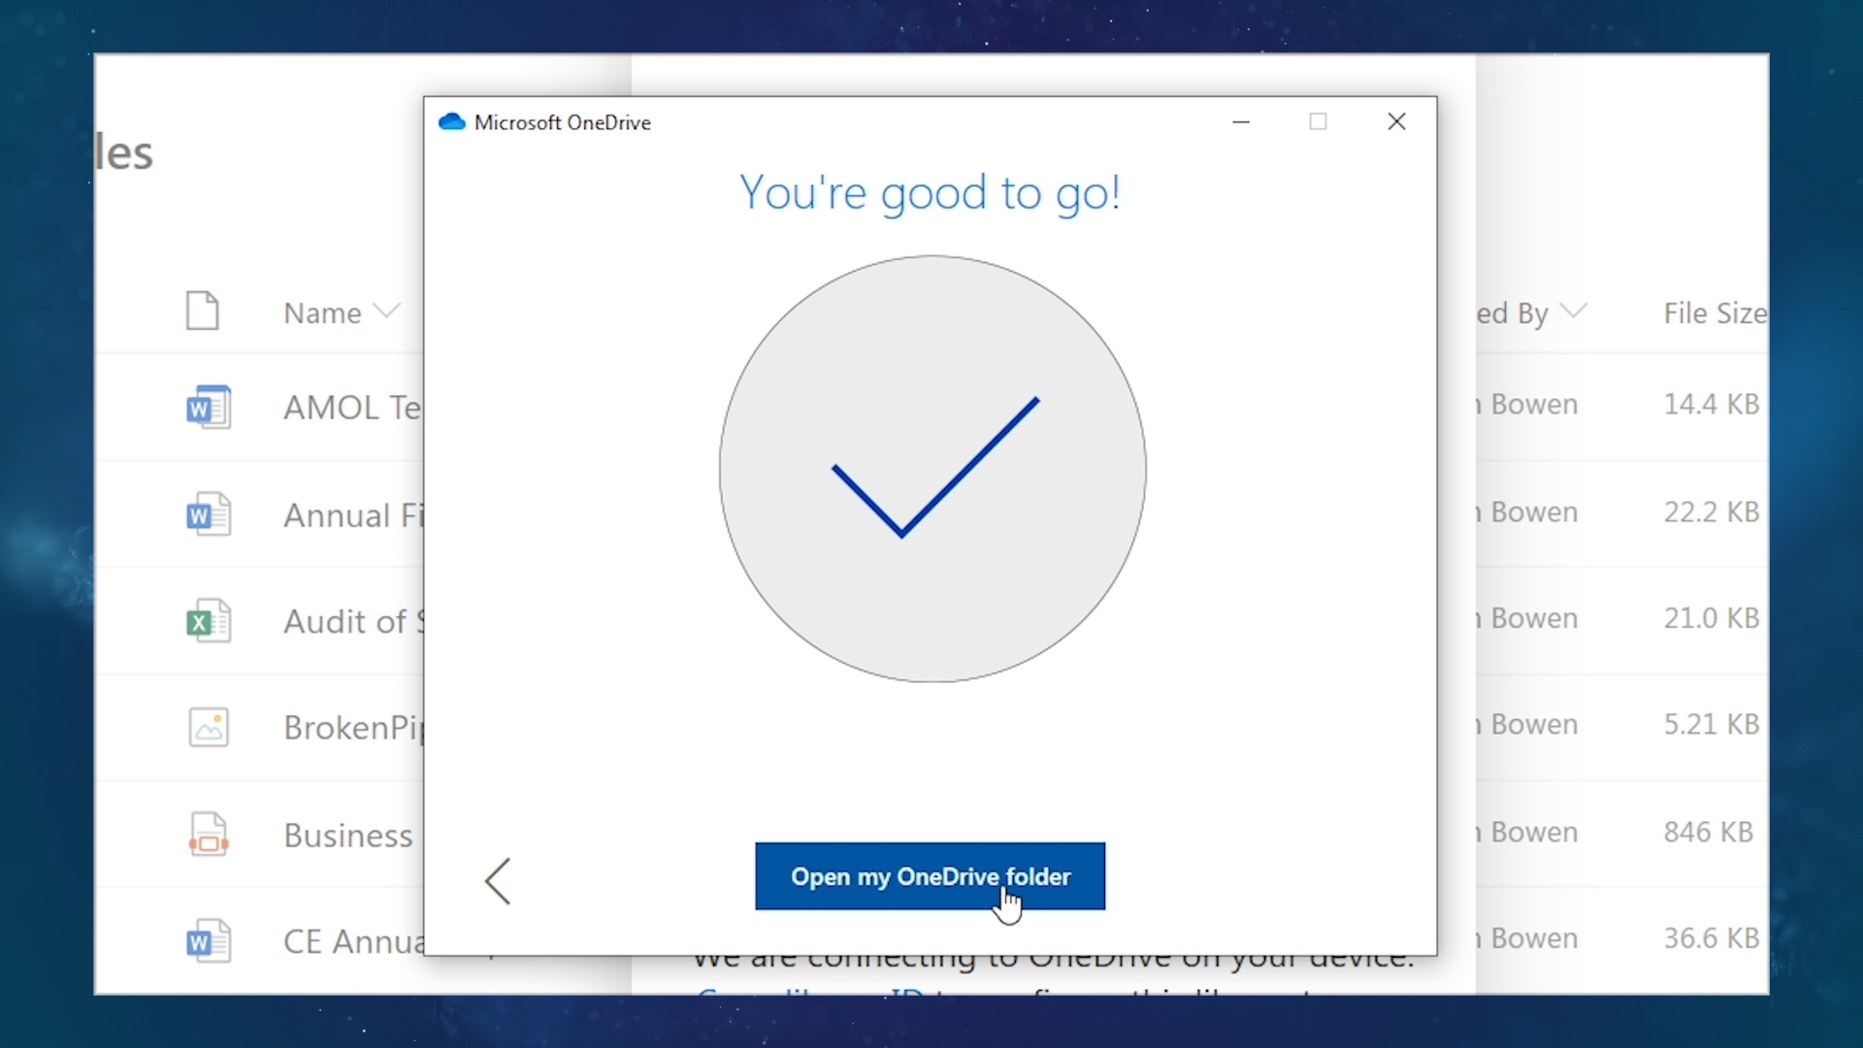Go back using the left chevron arrow

click(498, 881)
